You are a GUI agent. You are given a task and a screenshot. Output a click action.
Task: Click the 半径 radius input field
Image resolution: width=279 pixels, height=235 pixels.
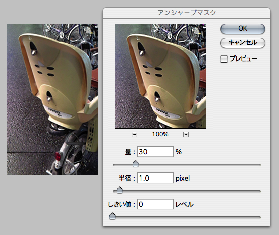coord(155,178)
